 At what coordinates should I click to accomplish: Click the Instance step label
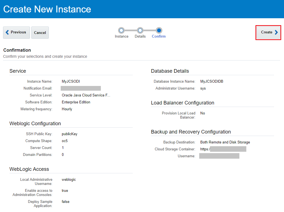(122, 36)
